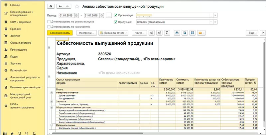
Task: Click the Sum (Σ) toolbar icon
Action: click(167, 33)
